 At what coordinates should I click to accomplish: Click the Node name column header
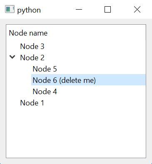(x=28, y=33)
